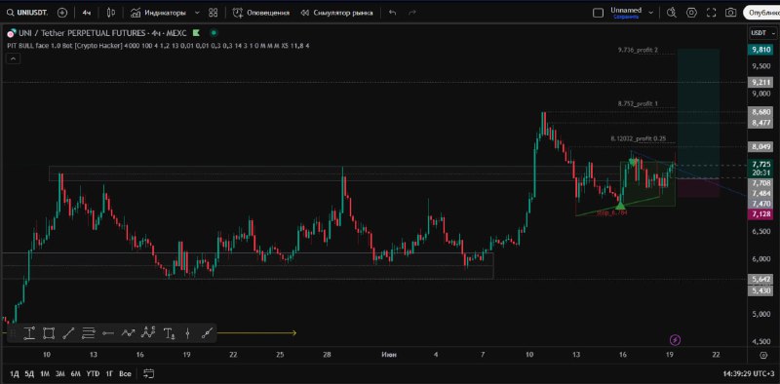Select the 9.736_profit 2 label

coord(638,50)
